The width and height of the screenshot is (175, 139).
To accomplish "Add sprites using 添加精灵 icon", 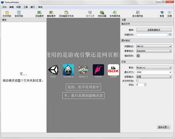I will click(x=39, y=14).
